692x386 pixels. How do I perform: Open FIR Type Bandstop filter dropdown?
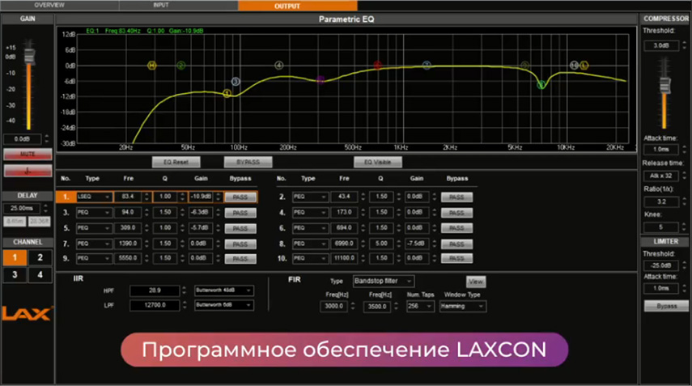point(383,281)
